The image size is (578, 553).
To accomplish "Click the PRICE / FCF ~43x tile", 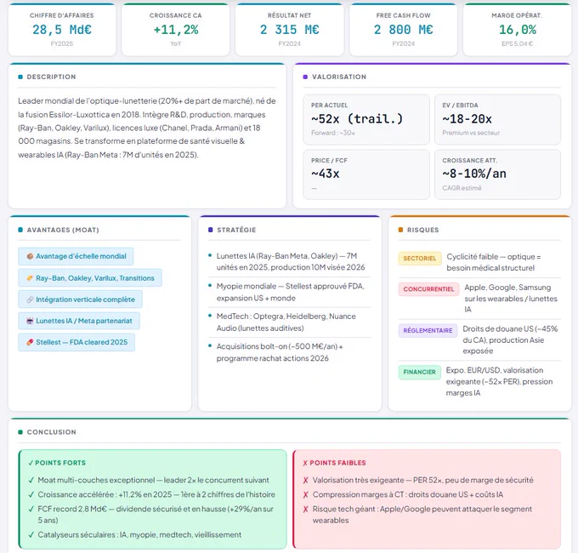I will point(366,174).
